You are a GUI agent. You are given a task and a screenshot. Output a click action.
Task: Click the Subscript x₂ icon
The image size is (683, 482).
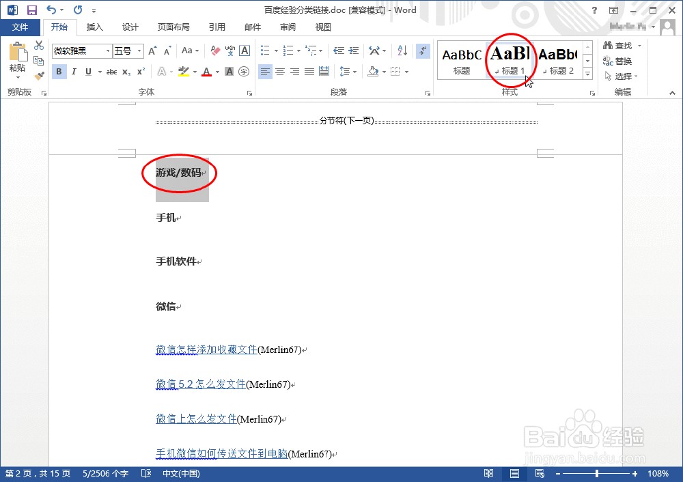[x=126, y=72]
